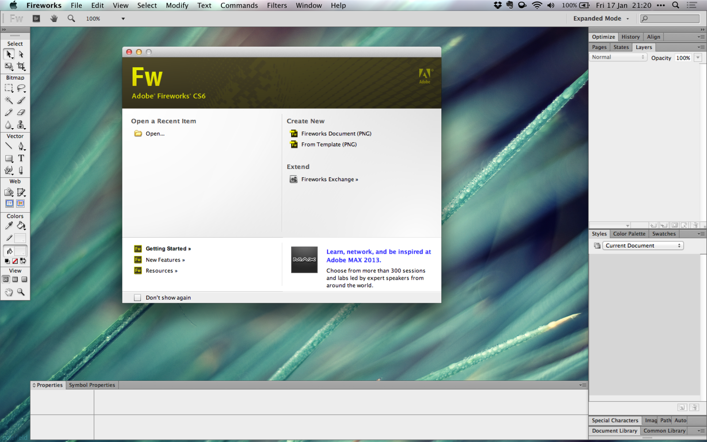Switch to Full Screen mode
707x442 pixels.
click(x=24, y=279)
